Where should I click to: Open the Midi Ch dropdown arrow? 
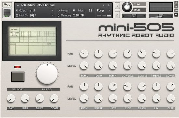pos(52,15)
